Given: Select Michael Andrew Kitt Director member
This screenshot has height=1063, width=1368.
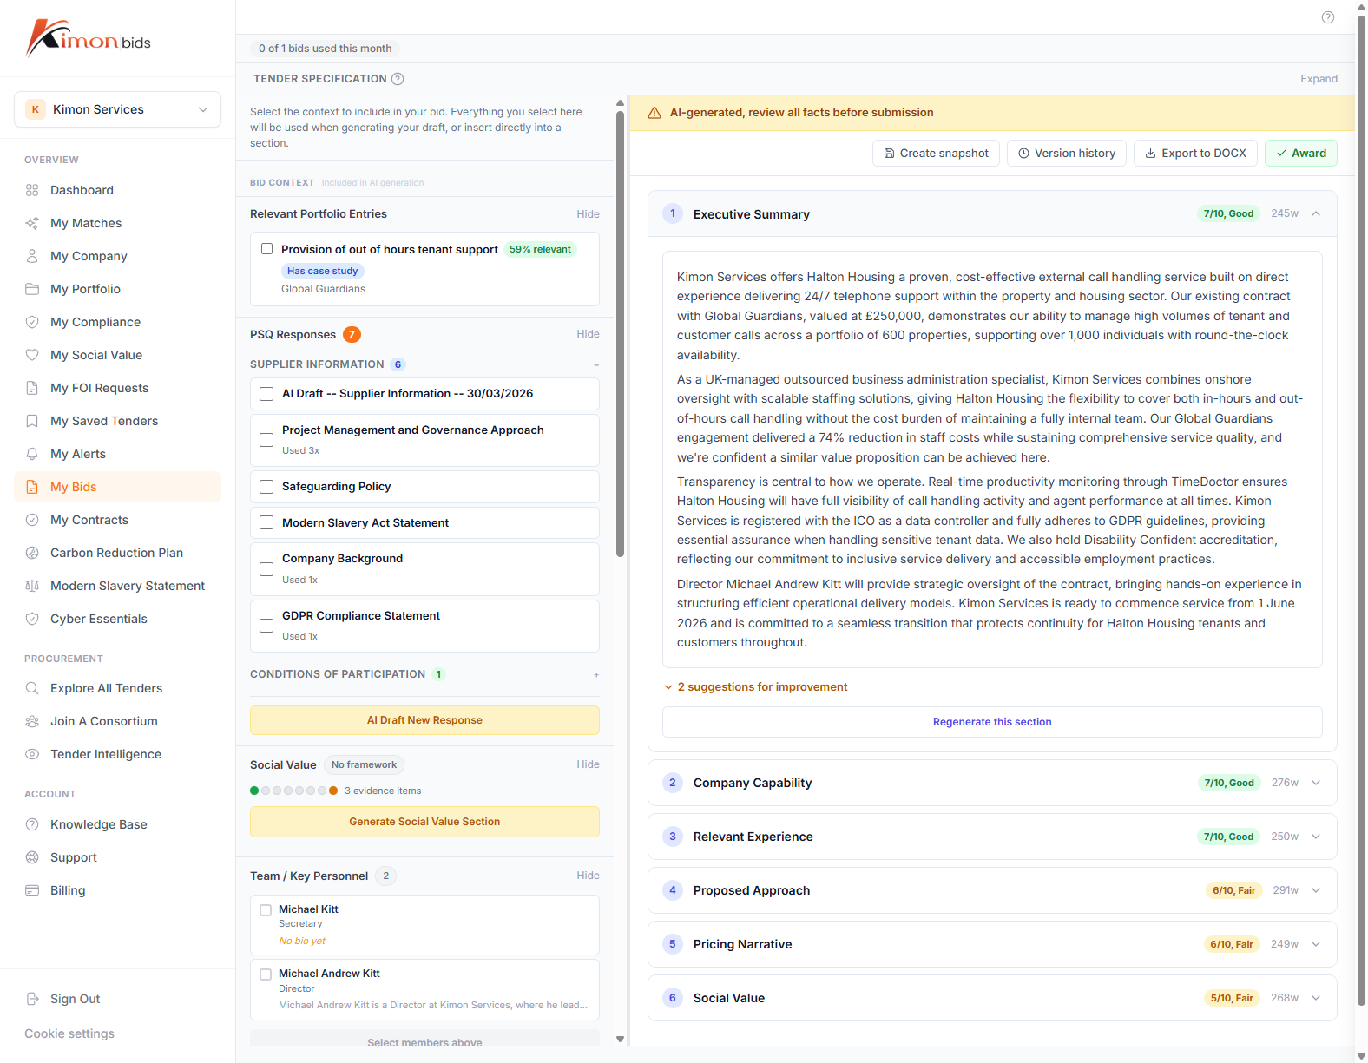Looking at the screenshot, I should [x=266, y=974].
